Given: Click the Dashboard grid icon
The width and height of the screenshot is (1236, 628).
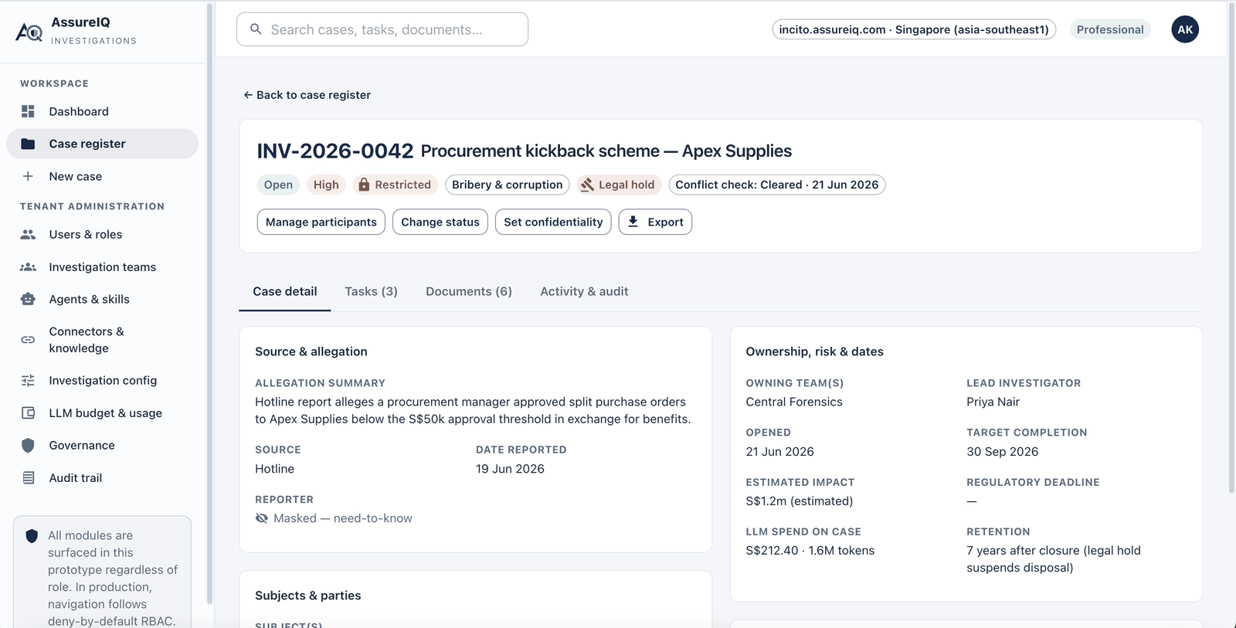Looking at the screenshot, I should (28, 111).
